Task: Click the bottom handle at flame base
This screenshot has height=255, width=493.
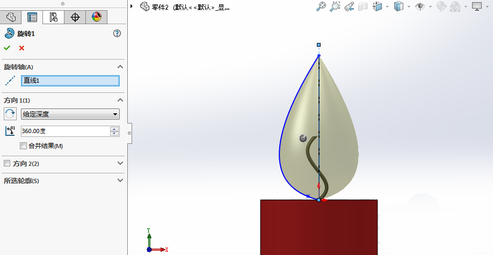Action: 319,200
